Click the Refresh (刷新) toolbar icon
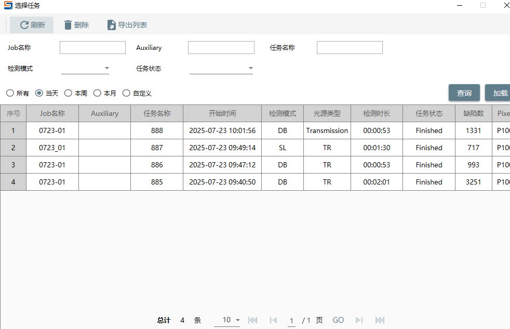The image size is (510, 329). click(24, 25)
